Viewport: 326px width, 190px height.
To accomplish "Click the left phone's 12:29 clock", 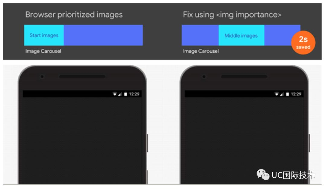I will tap(134, 94).
